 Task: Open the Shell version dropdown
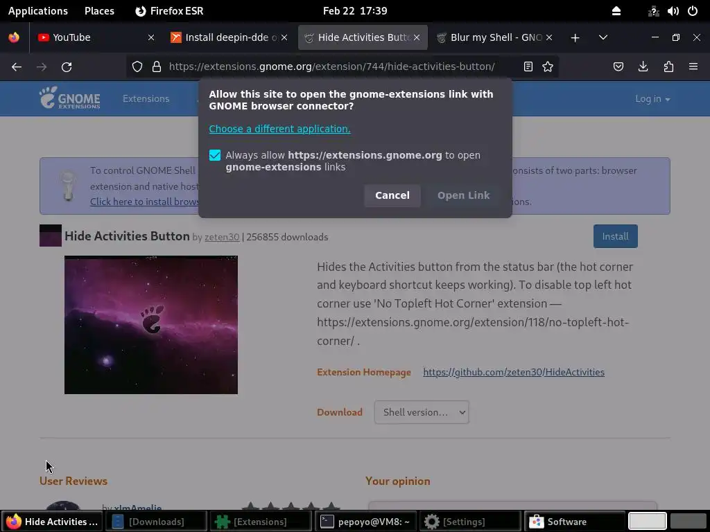[x=422, y=412]
